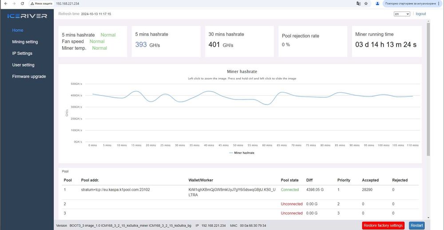The image size is (444, 230).
Task: Go to IP Settings in the sidebar
Action: [22, 53]
